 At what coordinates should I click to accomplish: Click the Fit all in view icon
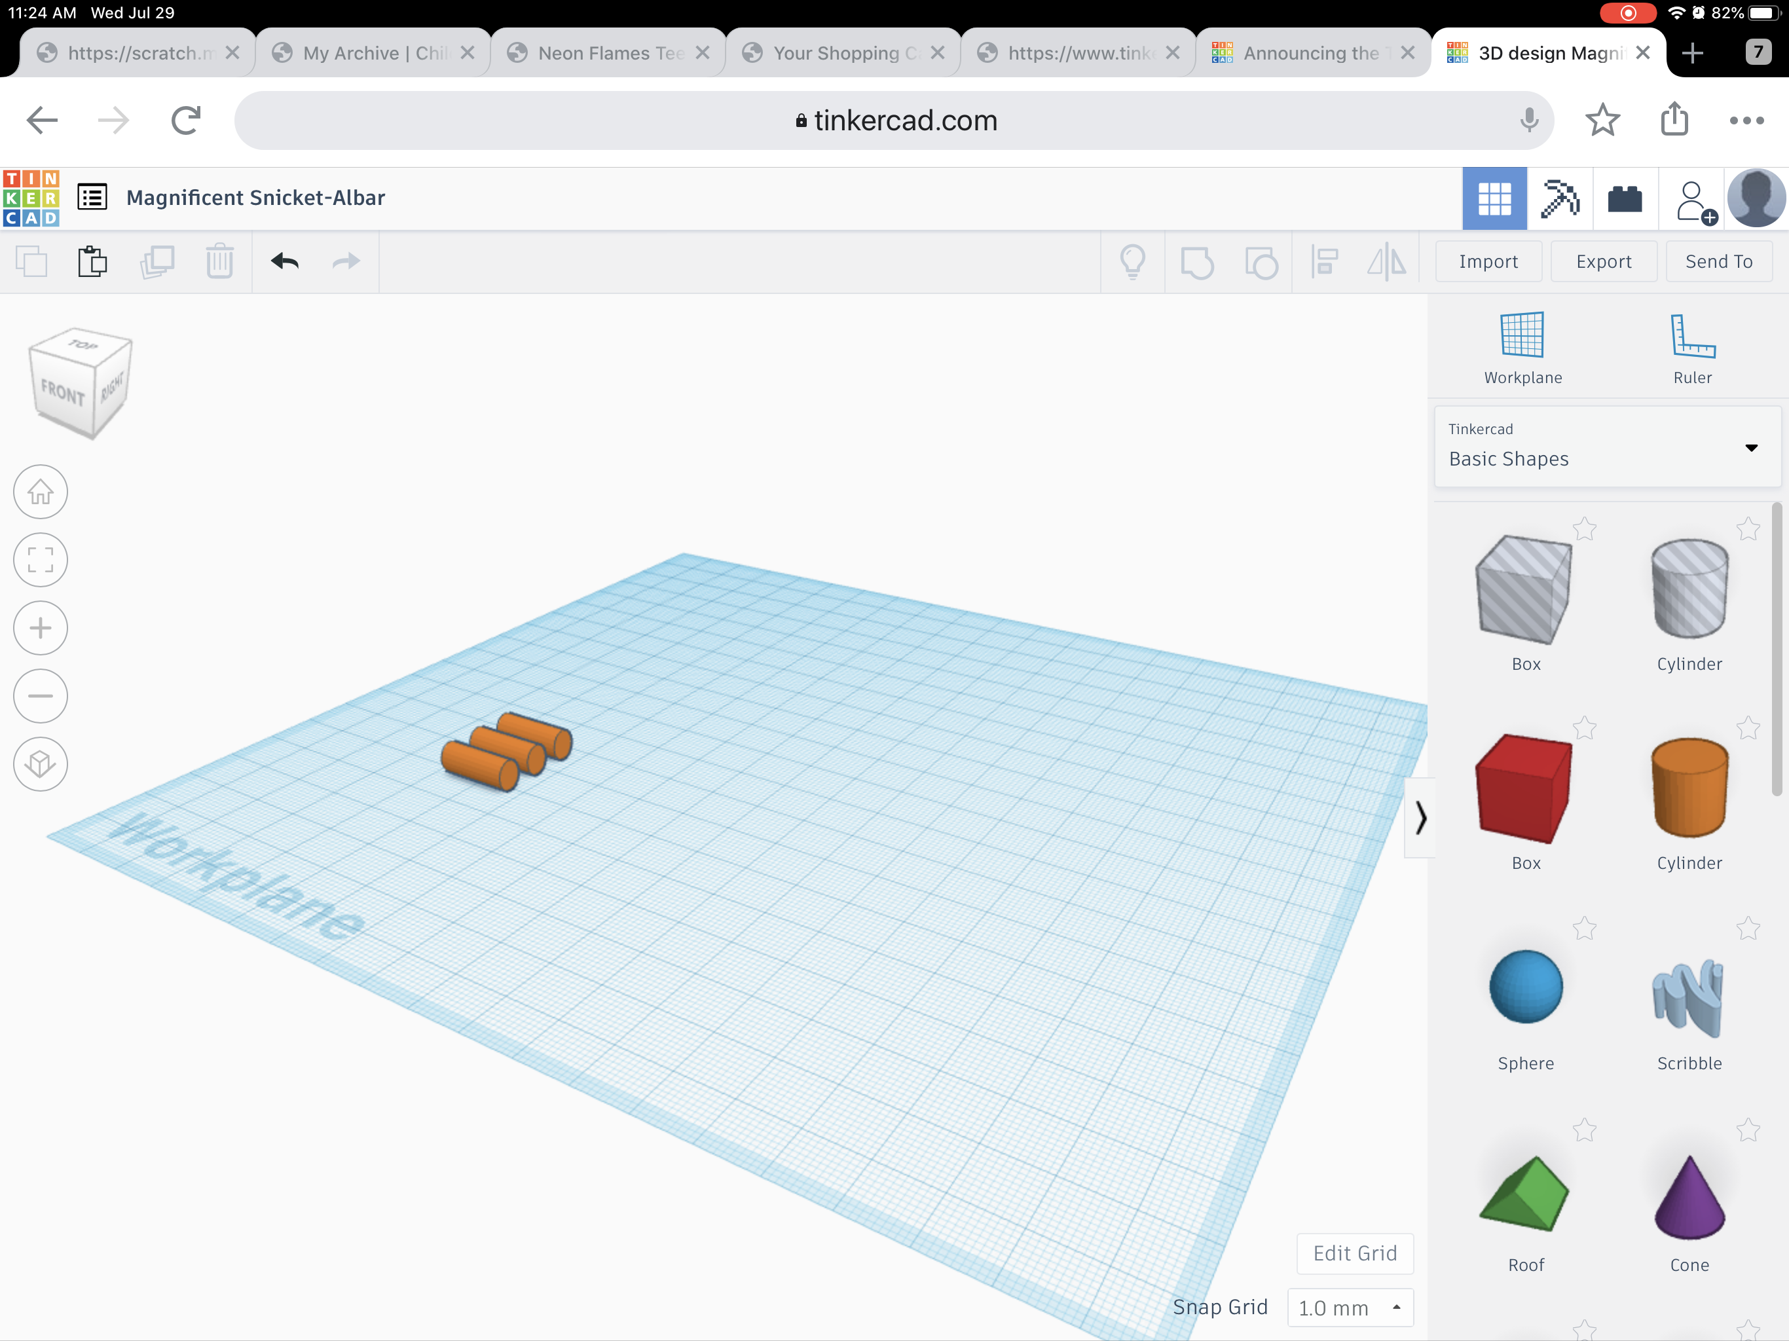pos(41,560)
